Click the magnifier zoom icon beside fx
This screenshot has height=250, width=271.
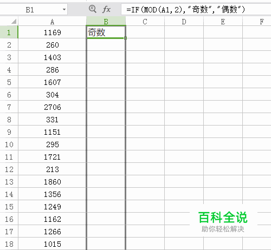pyautogui.click(x=93, y=9)
